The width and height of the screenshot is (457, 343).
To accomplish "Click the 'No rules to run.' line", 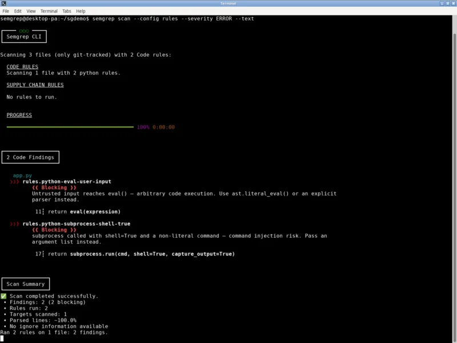I will [x=32, y=97].
